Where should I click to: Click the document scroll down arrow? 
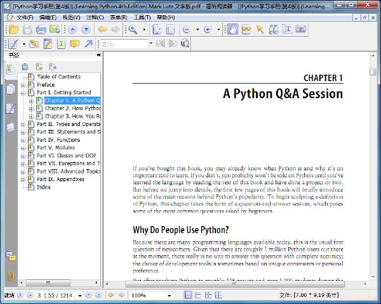(373, 277)
